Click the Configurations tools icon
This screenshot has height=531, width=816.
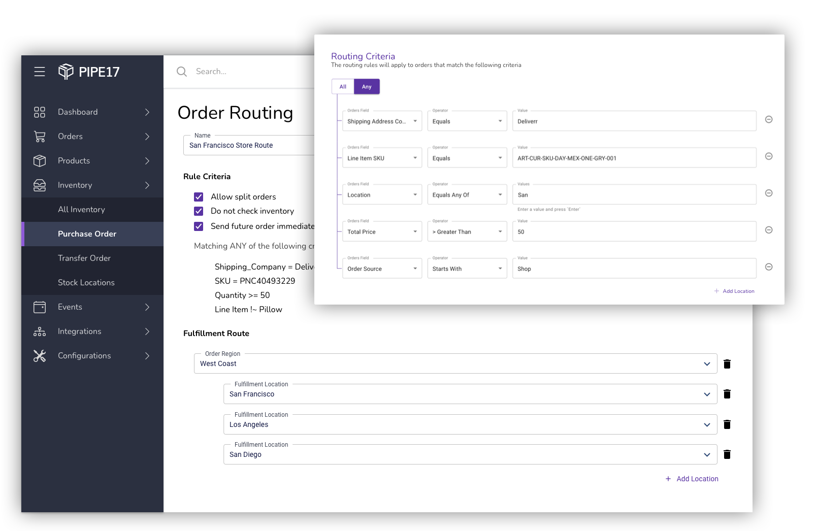pyautogui.click(x=40, y=356)
